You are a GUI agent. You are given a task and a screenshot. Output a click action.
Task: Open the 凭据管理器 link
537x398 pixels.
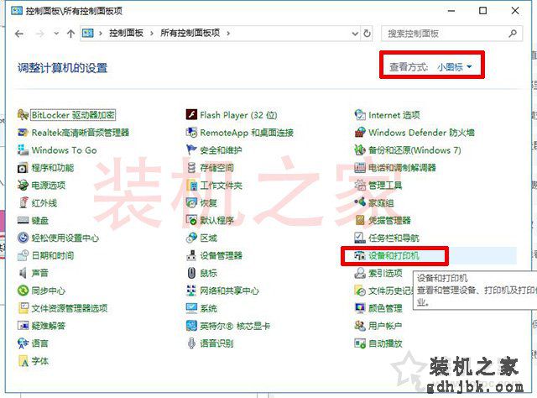[x=389, y=220]
